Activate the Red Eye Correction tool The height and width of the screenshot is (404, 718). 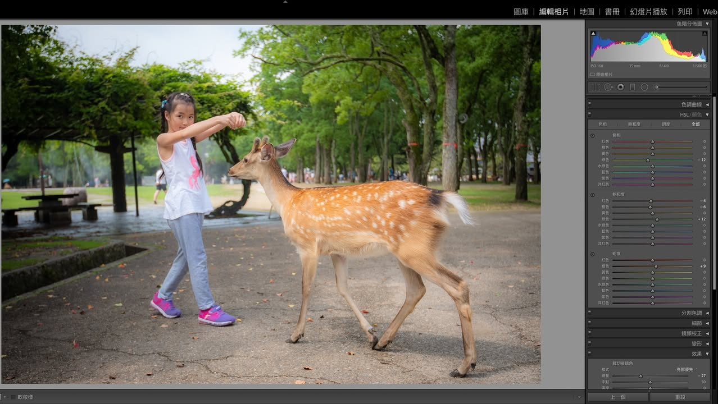coord(620,87)
